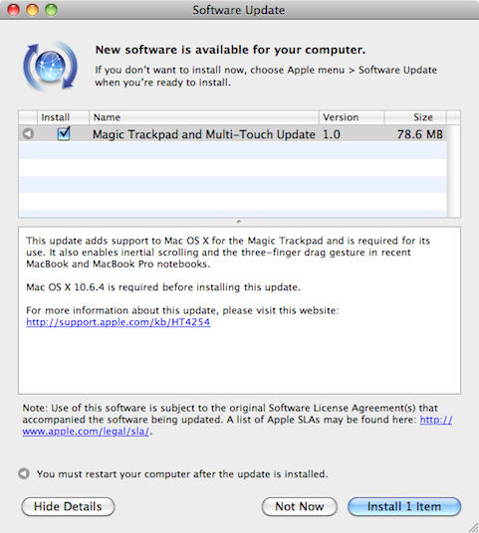Open the support.apple.com/kb/HT4254 link
Screen dimensions: 479x533
[119, 322]
